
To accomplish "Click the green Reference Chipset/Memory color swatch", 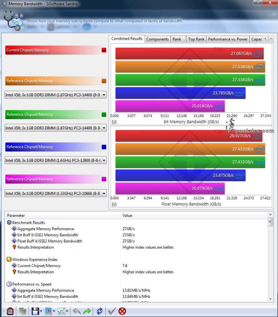I will click(x=104, y=115).
